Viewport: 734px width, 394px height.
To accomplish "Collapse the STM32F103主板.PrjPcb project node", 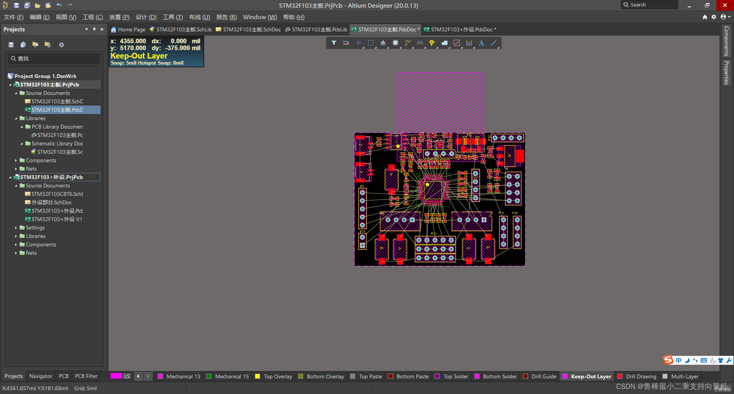I will point(10,85).
